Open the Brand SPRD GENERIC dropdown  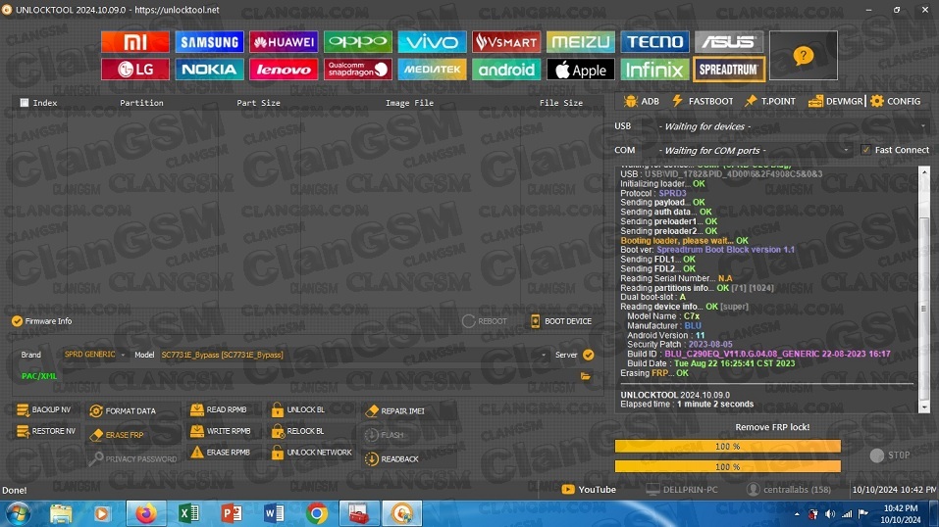click(x=94, y=355)
